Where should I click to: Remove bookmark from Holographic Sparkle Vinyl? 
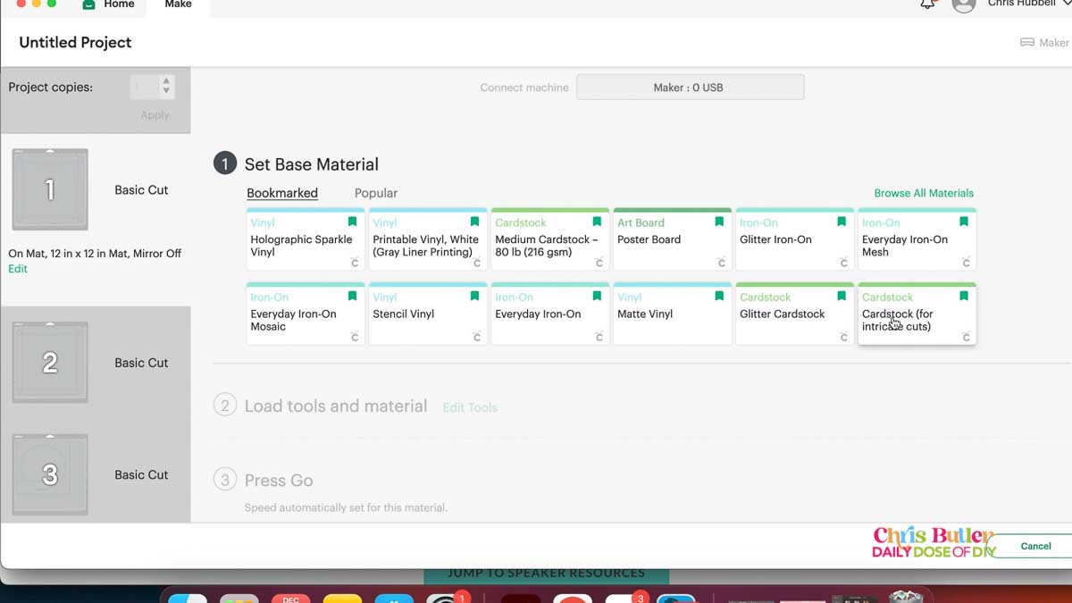(x=352, y=222)
